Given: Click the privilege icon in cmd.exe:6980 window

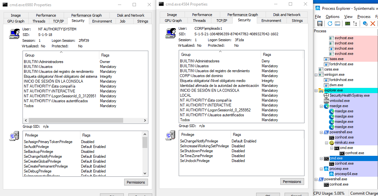Looking at the screenshot, I should [x=14, y=136].
